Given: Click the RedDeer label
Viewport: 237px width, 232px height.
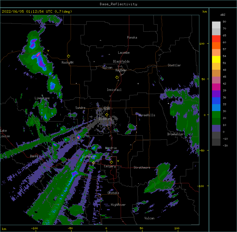Looking at the screenshot, I should [121, 70].
